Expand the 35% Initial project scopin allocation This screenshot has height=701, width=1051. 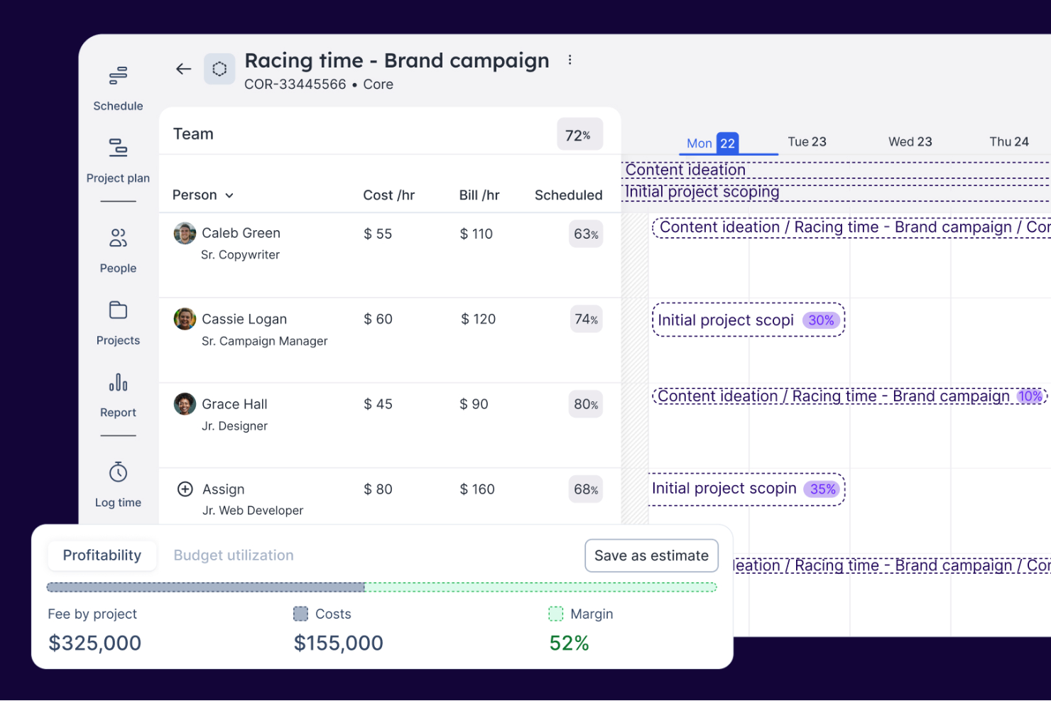(x=746, y=489)
